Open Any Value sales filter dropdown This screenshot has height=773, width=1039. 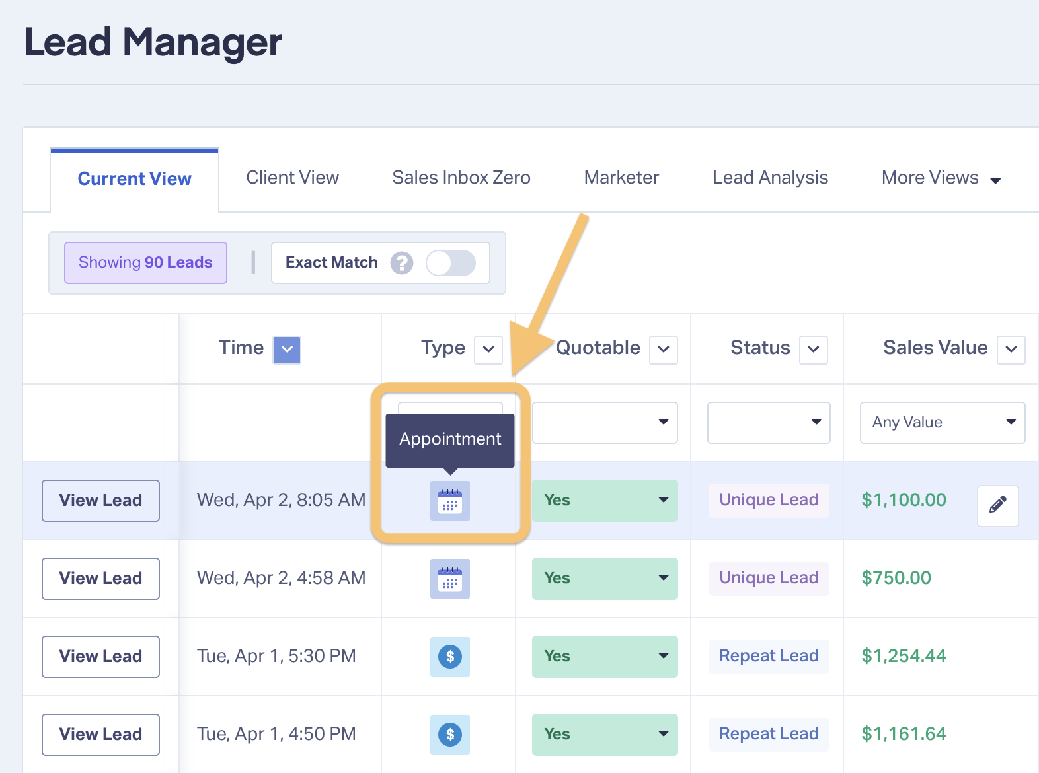point(943,423)
